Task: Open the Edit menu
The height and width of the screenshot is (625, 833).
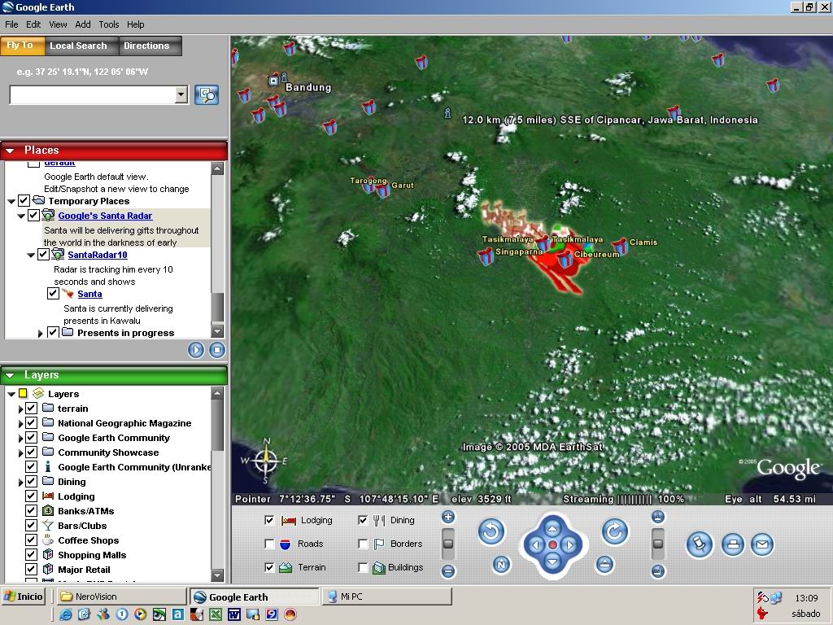Action: pyautogui.click(x=33, y=24)
